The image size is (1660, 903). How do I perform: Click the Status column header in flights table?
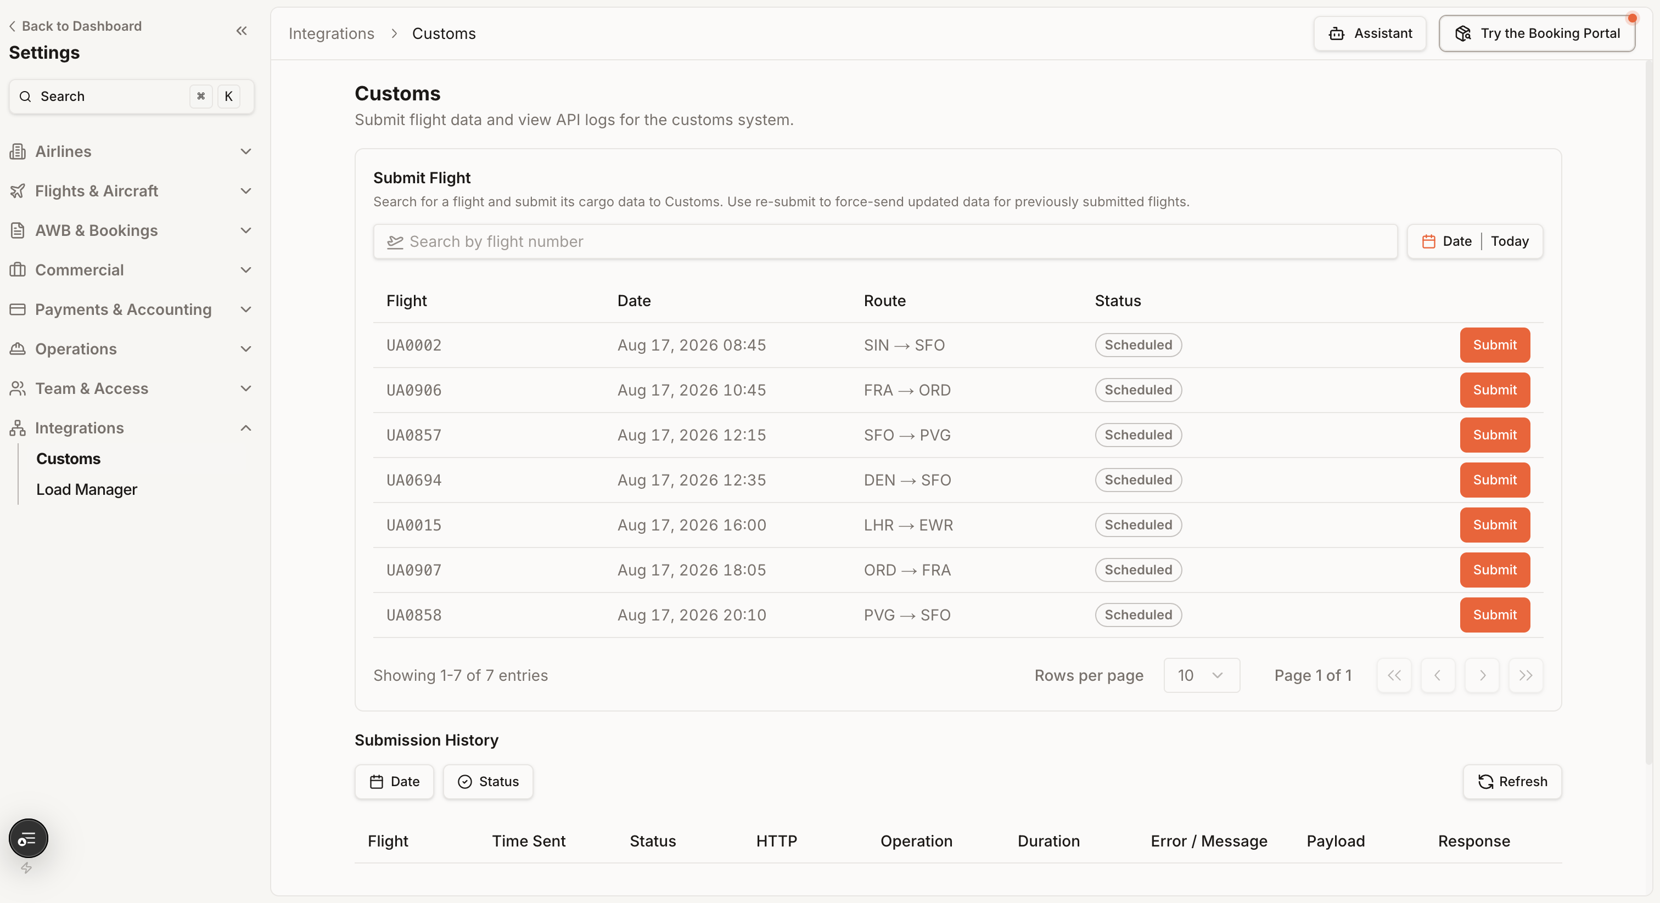[1118, 301]
